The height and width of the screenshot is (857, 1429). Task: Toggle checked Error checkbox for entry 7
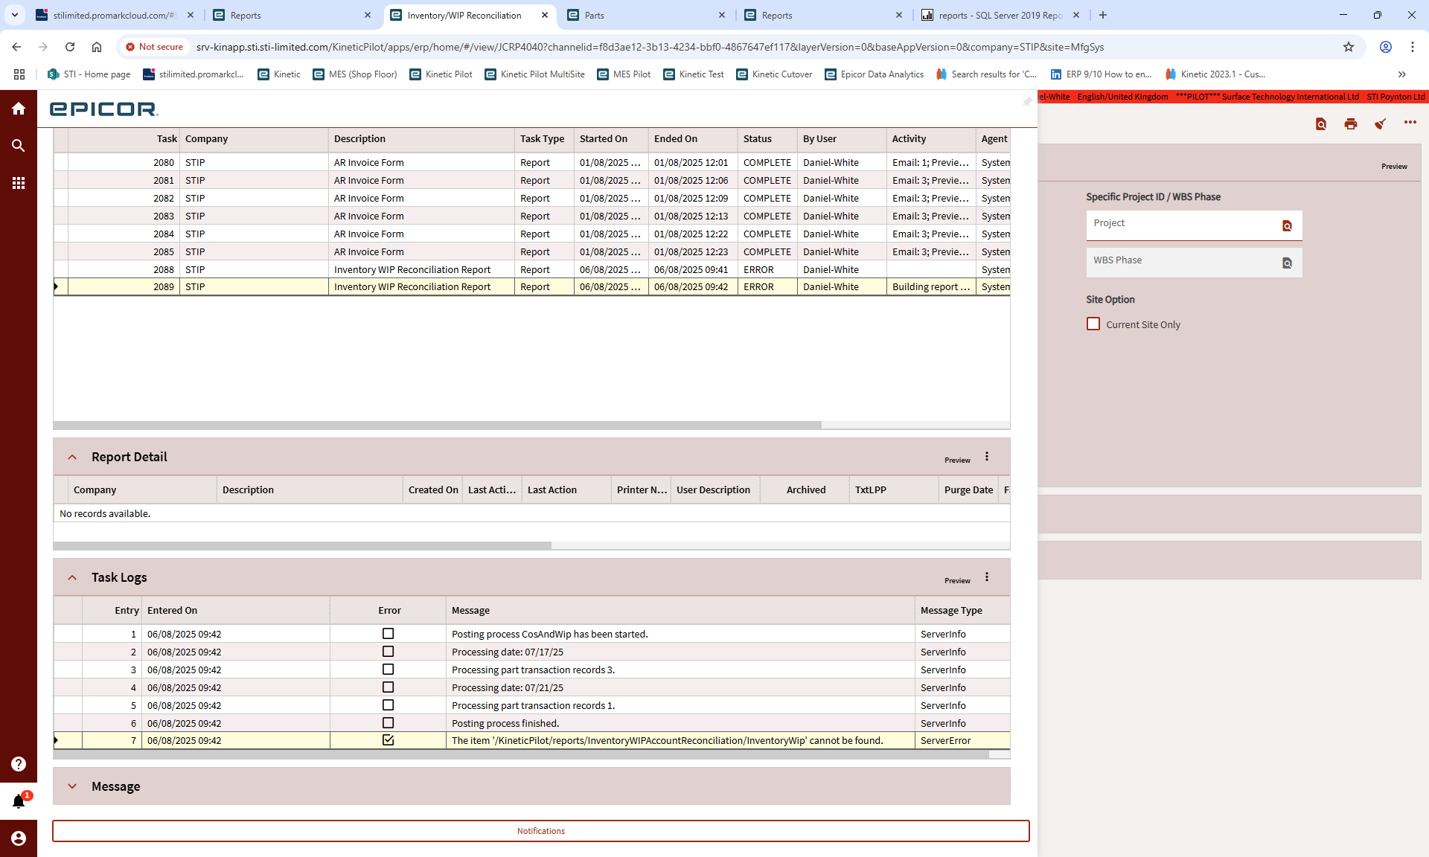(x=388, y=740)
